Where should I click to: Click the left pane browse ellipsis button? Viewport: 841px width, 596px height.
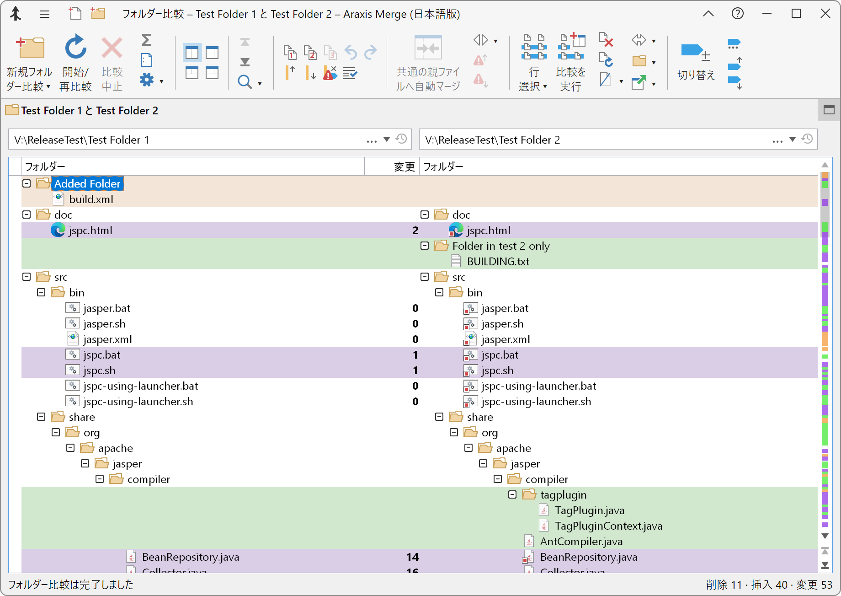tap(372, 140)
